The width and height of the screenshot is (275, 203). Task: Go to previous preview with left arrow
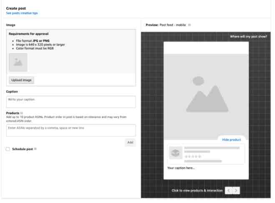pyautogui.click(x=228, y=190)
